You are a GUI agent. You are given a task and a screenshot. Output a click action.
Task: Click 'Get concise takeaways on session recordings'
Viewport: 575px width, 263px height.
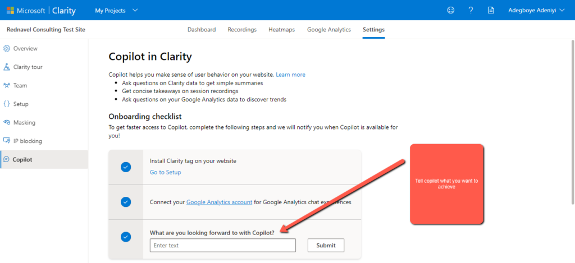(180, 91)
